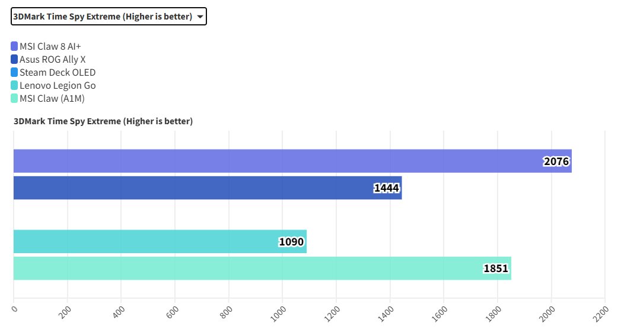
Task: Toggle MSI Claw 8 AI+ series label
Action: [x=50, y=46]
